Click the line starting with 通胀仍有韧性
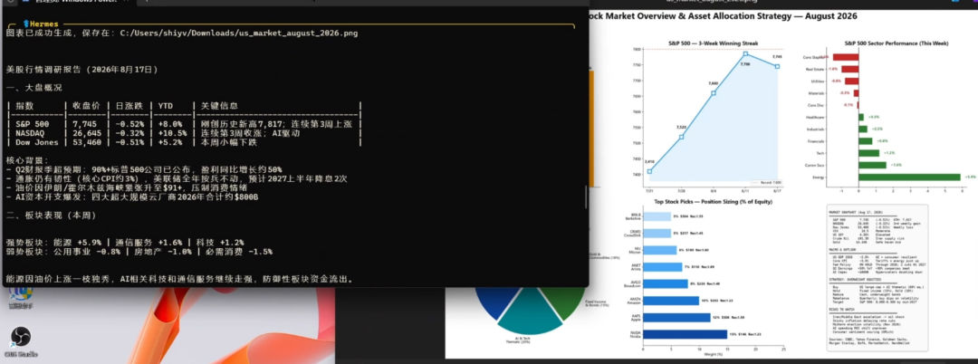Viewport: 978px width, 364px height. [x=176, y=179]
